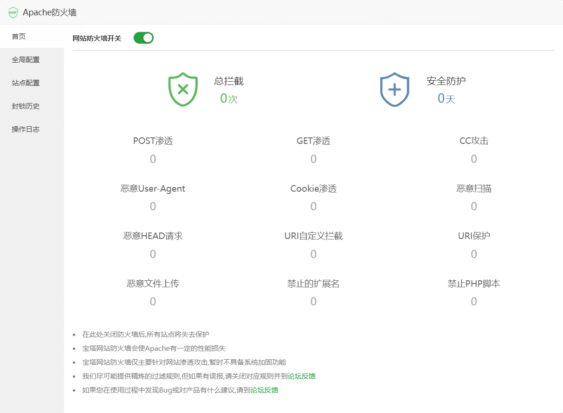Click the count under POST渗透
The image size is (563, 413).
point(153,159)
